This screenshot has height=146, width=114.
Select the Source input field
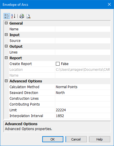click(83, 41)
